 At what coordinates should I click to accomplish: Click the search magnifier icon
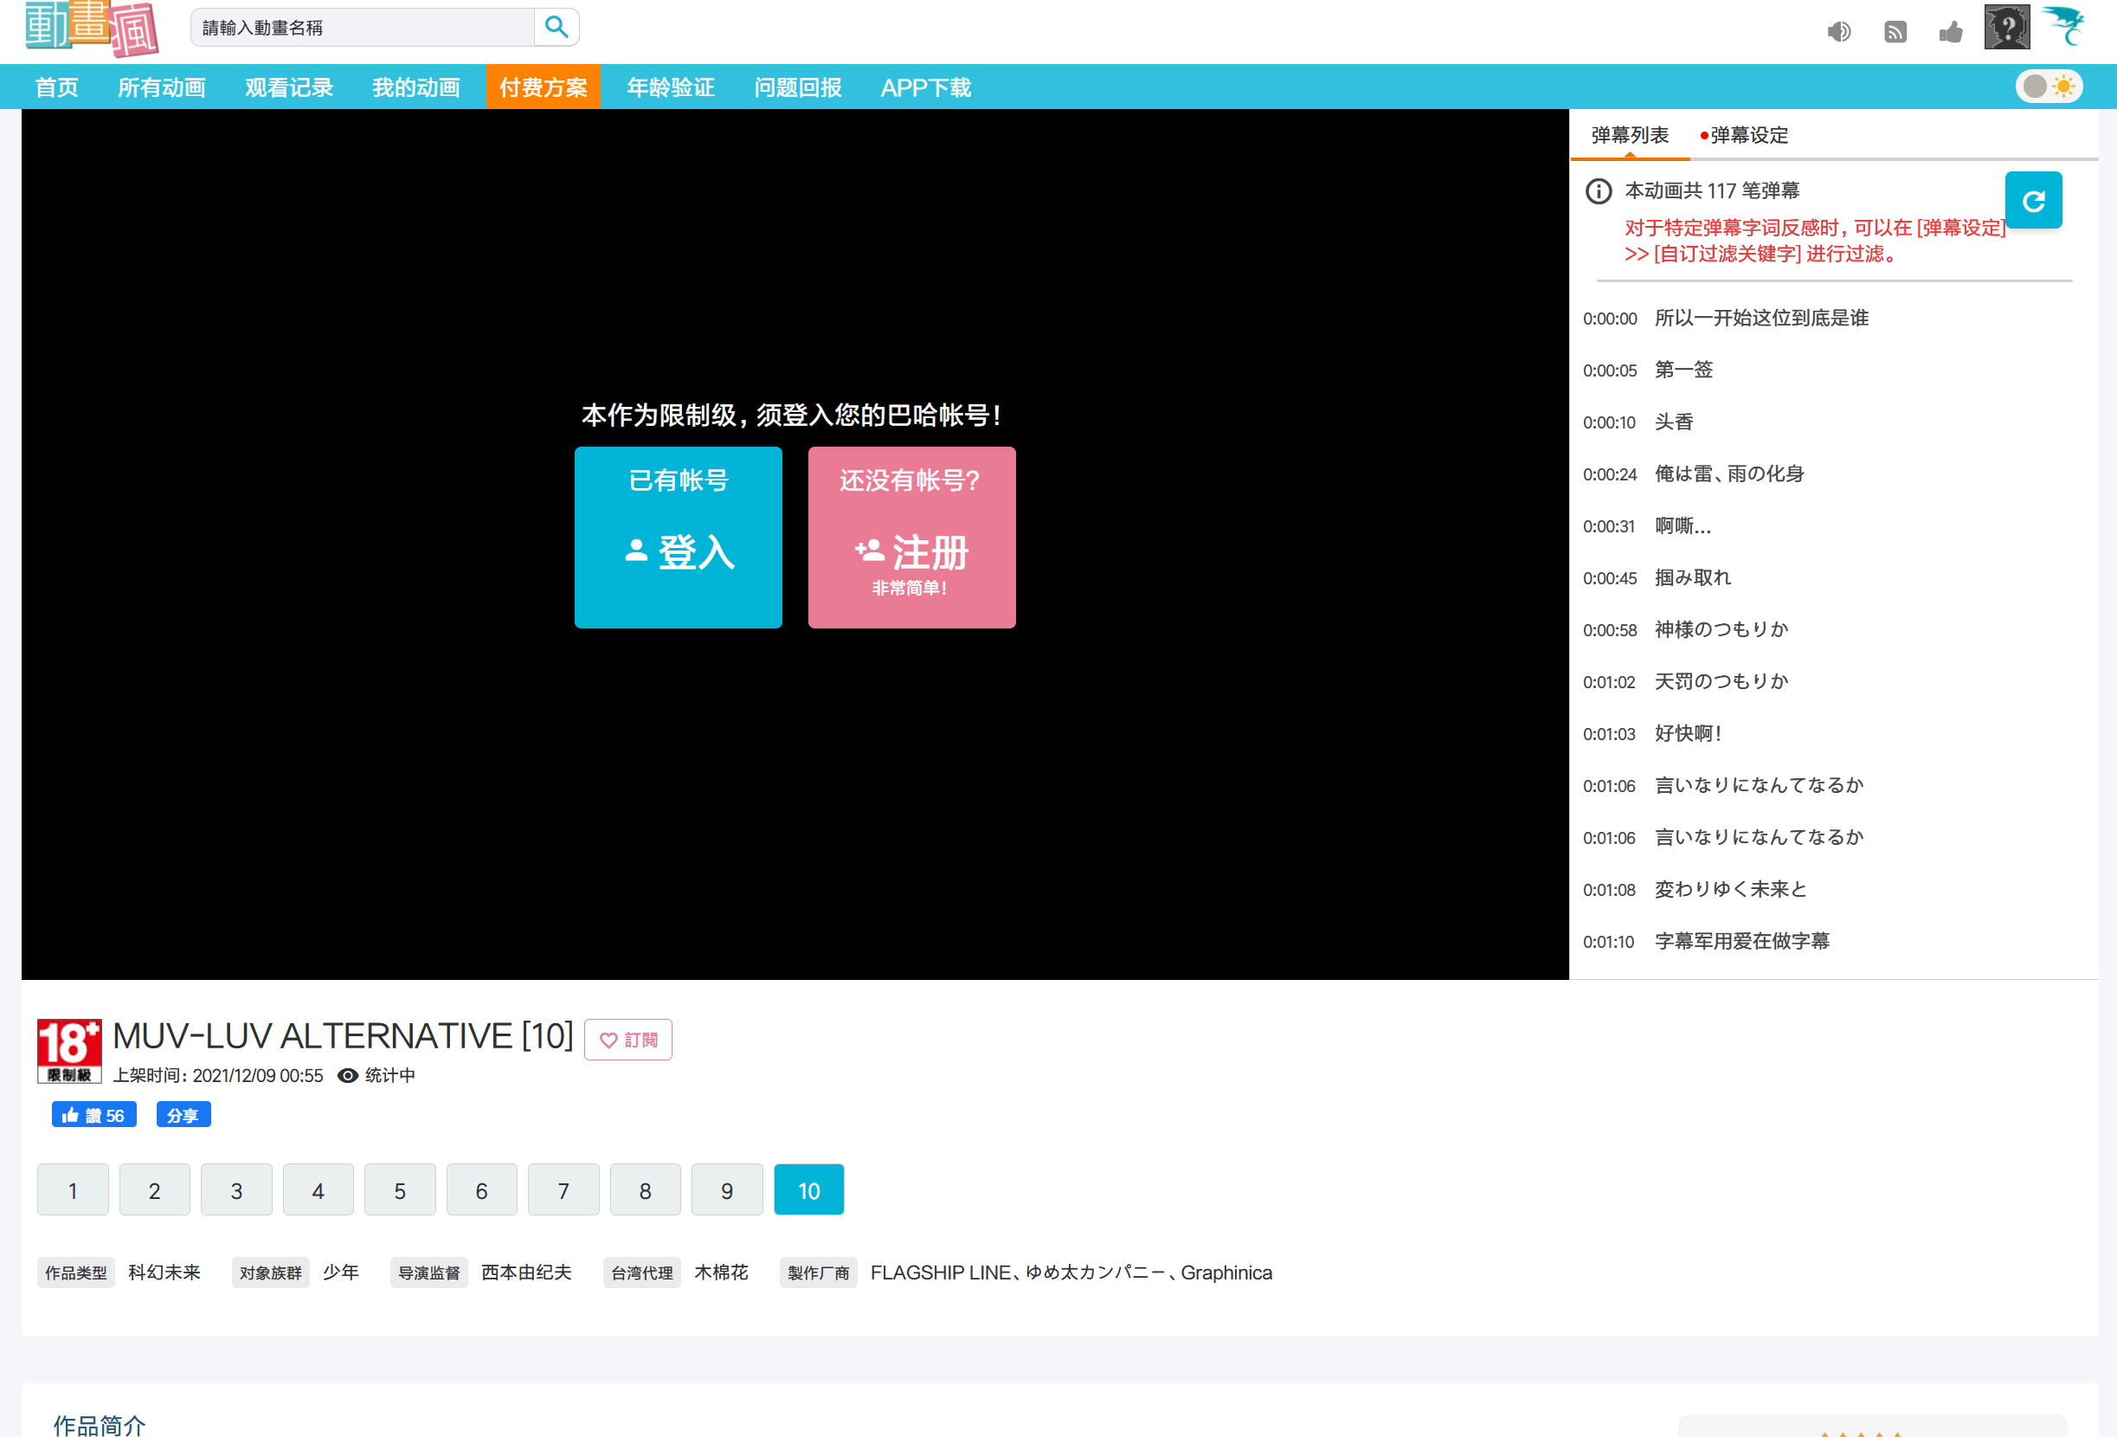tap(556, 28)
